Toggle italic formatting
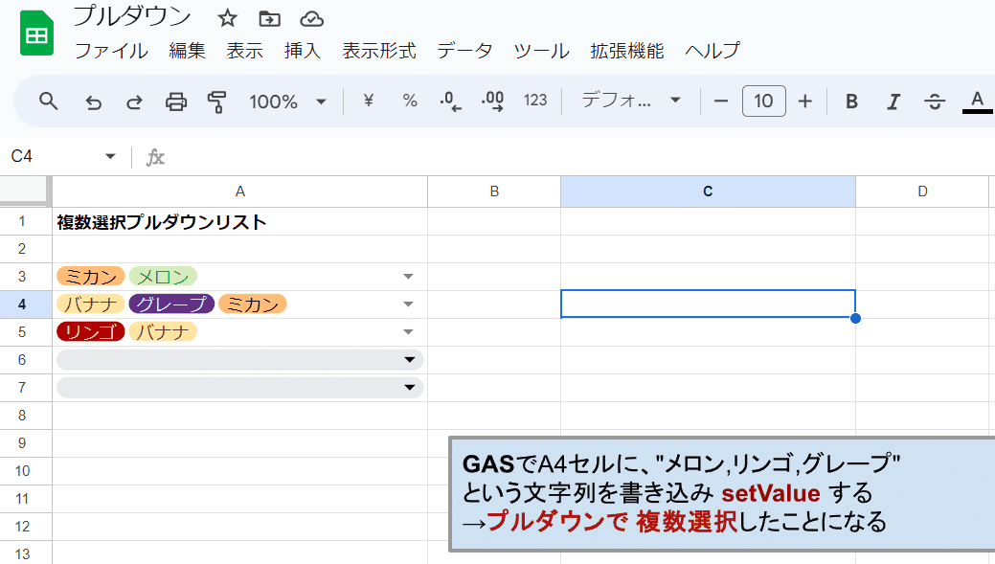The width and height of the screenshot is (995, 564). [893, 102]
